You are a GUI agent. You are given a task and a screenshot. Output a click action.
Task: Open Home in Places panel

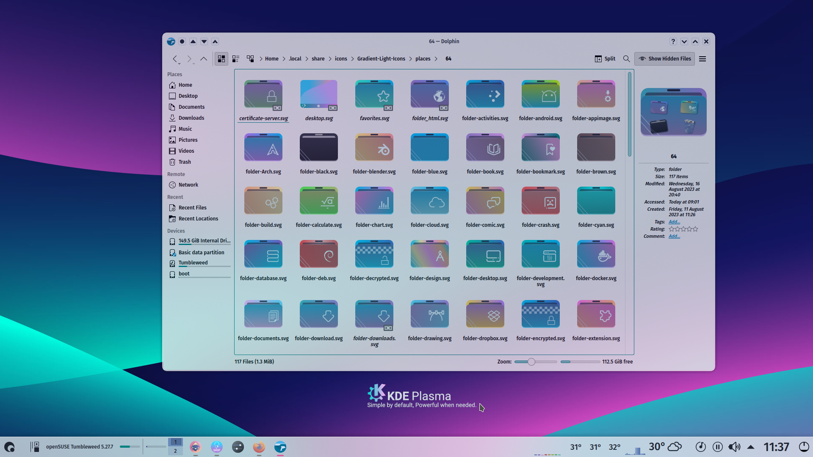[199, 85]
